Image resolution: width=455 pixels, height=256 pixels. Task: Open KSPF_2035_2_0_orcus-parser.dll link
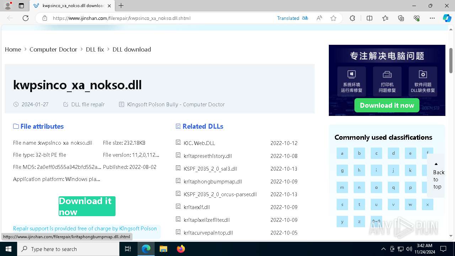point(220,194)
